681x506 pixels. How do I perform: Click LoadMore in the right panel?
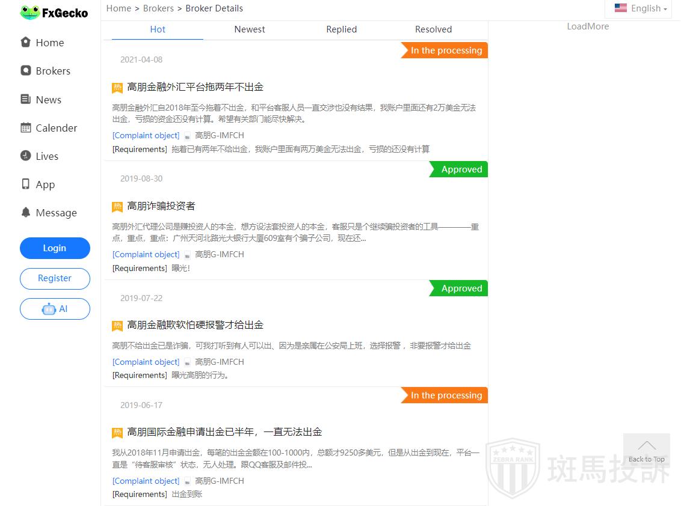588,26
